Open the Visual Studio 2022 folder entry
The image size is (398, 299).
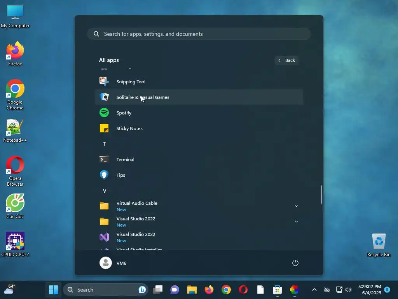[199, 222]
